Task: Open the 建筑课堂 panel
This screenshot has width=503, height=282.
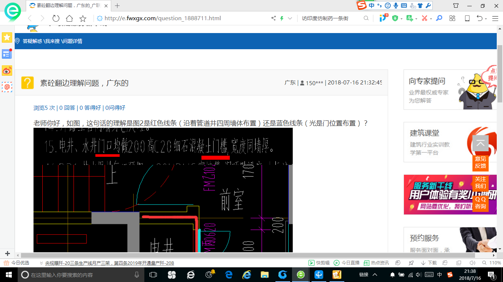Action: (x=450, y=142)
